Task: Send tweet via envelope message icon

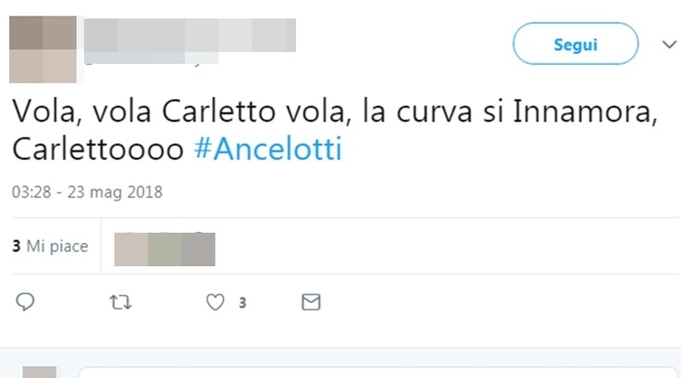Action: (x=311, y=302)
